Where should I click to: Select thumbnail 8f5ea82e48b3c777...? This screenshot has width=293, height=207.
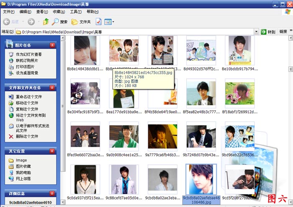(x=201, y=93)
